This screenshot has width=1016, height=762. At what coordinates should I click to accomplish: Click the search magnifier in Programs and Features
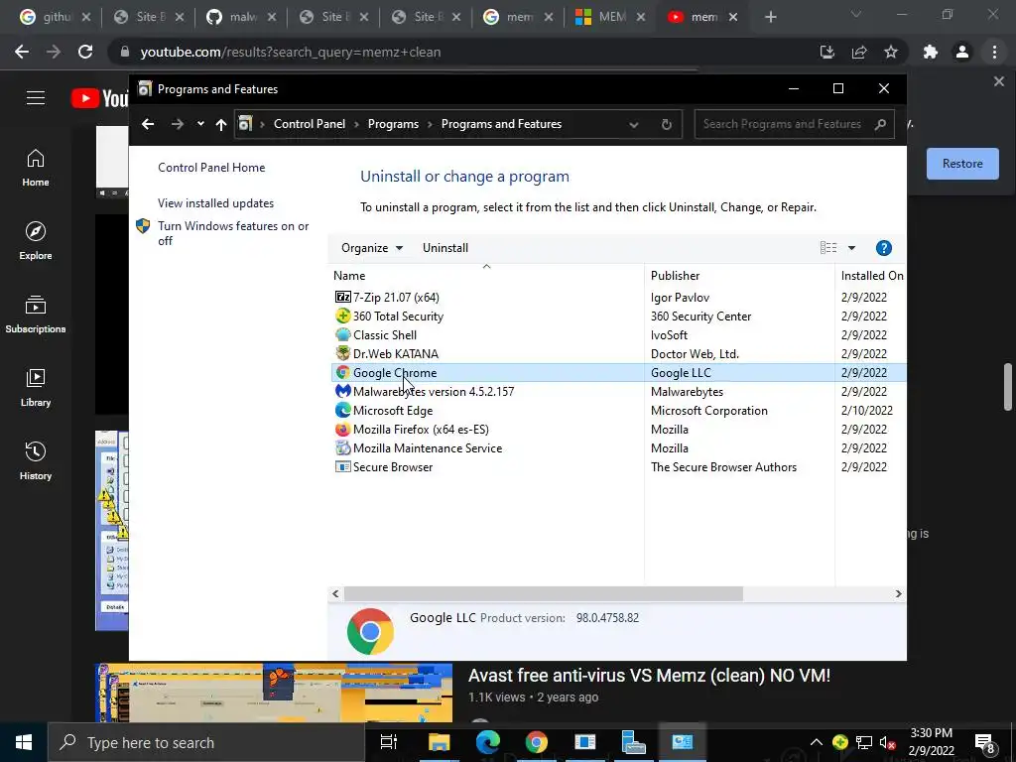click(880, 124)
